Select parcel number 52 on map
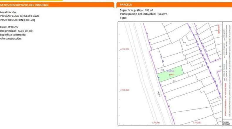The width and height of the screenshot is (232, 129). coord(163,70)
